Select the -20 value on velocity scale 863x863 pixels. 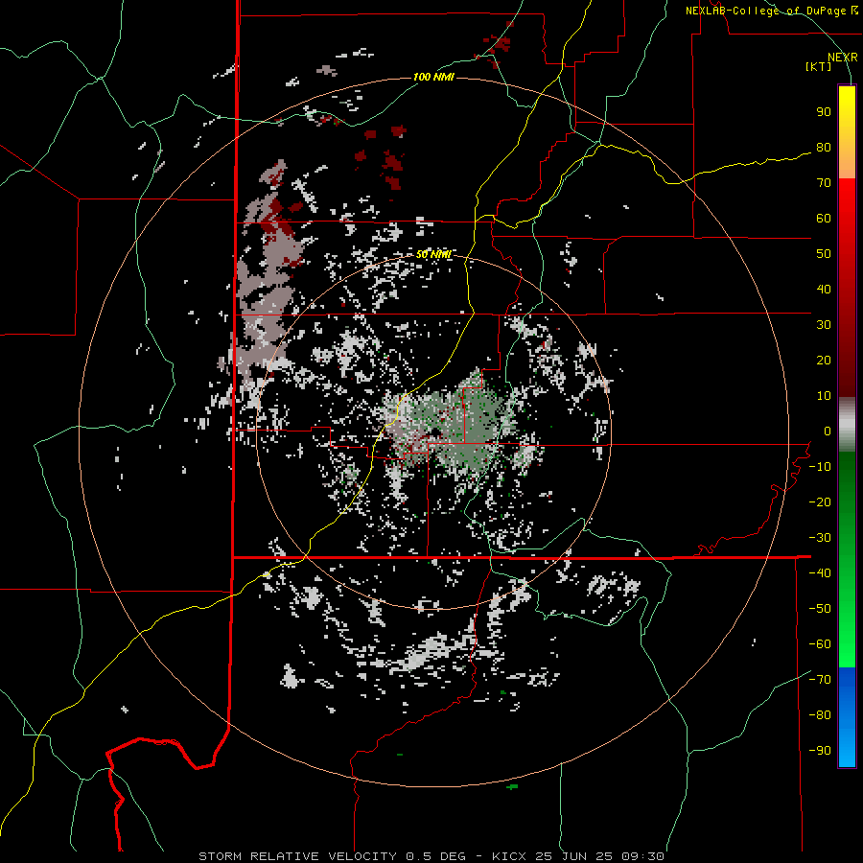[x=820, y=501]
